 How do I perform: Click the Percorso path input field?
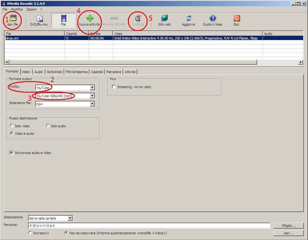tap(149, 226)
